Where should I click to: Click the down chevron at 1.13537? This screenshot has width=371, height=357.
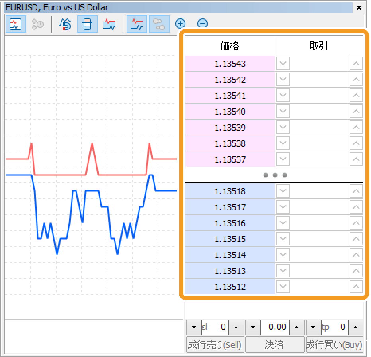click(x=283, y=159)
